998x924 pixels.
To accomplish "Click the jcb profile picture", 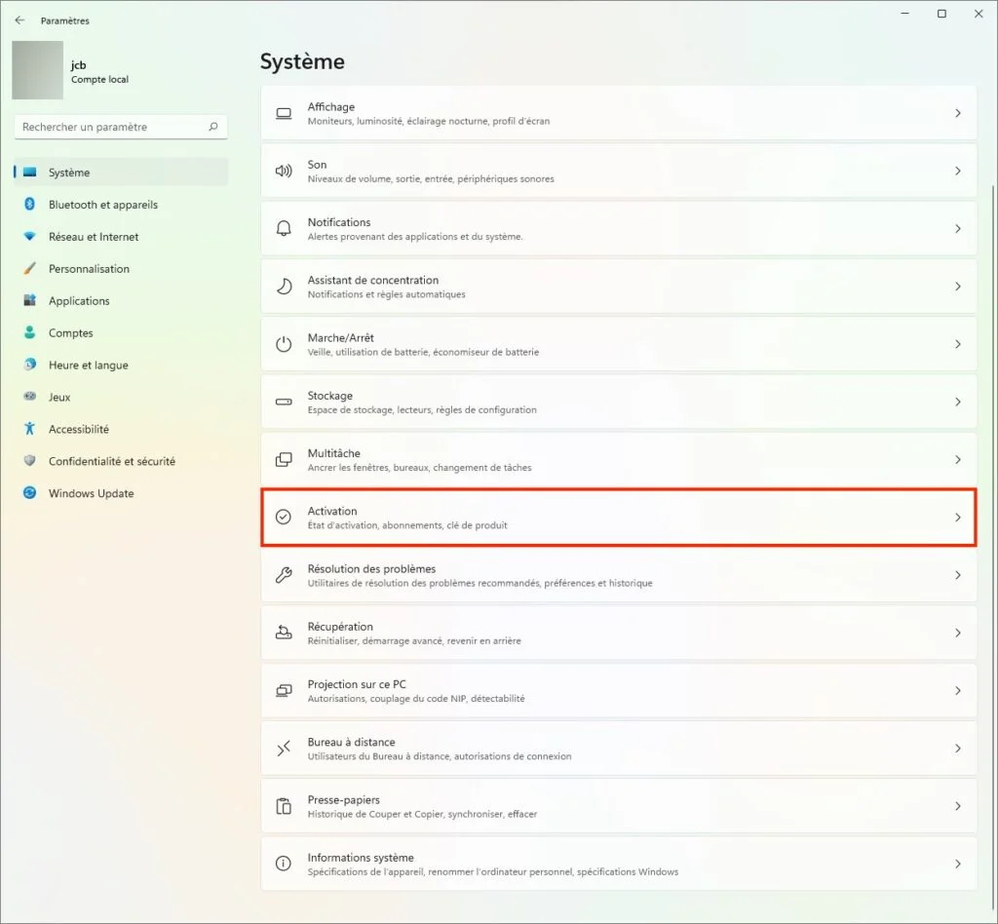I will (38, 70).
